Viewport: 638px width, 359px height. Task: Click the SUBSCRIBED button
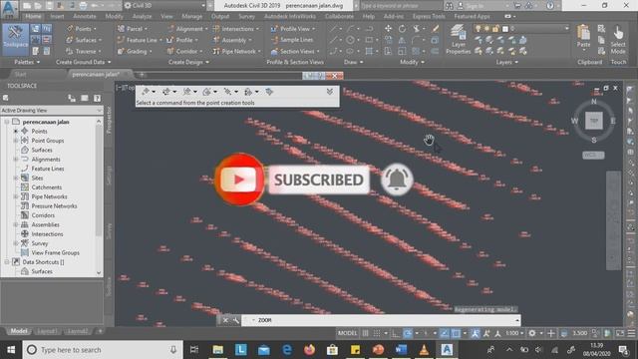[x=319, y=179]
